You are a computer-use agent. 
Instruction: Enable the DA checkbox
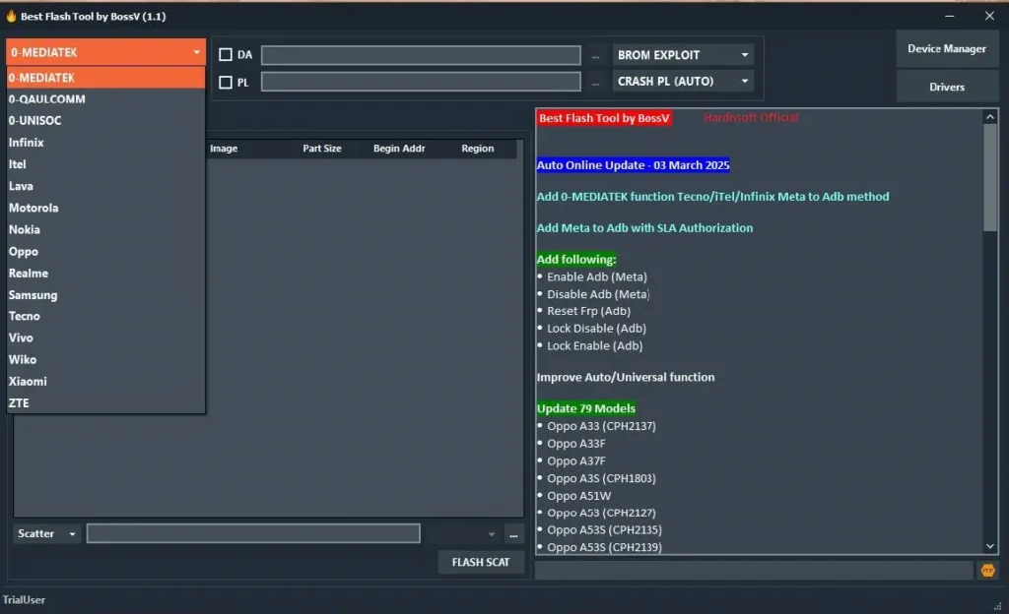tap(226, 54)
